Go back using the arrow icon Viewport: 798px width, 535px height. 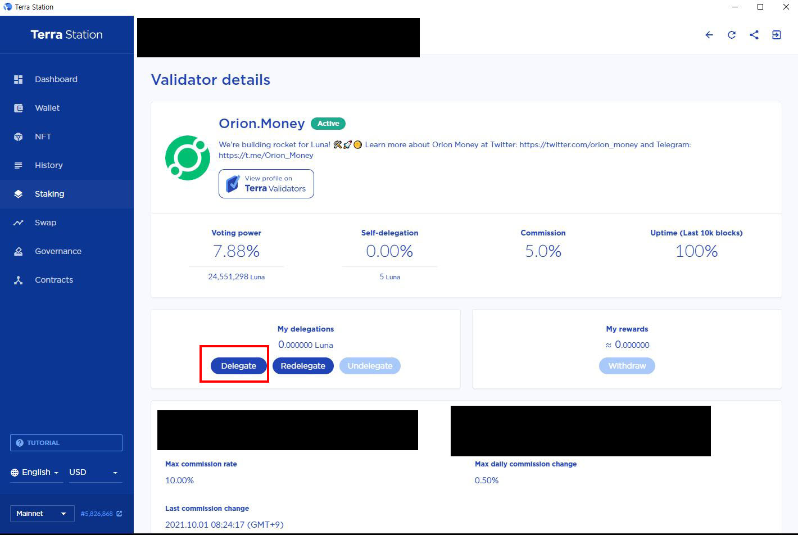tap(709, 35)
